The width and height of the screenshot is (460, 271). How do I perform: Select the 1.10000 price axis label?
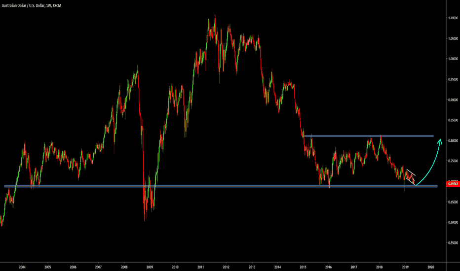click(x=453, y=18)
